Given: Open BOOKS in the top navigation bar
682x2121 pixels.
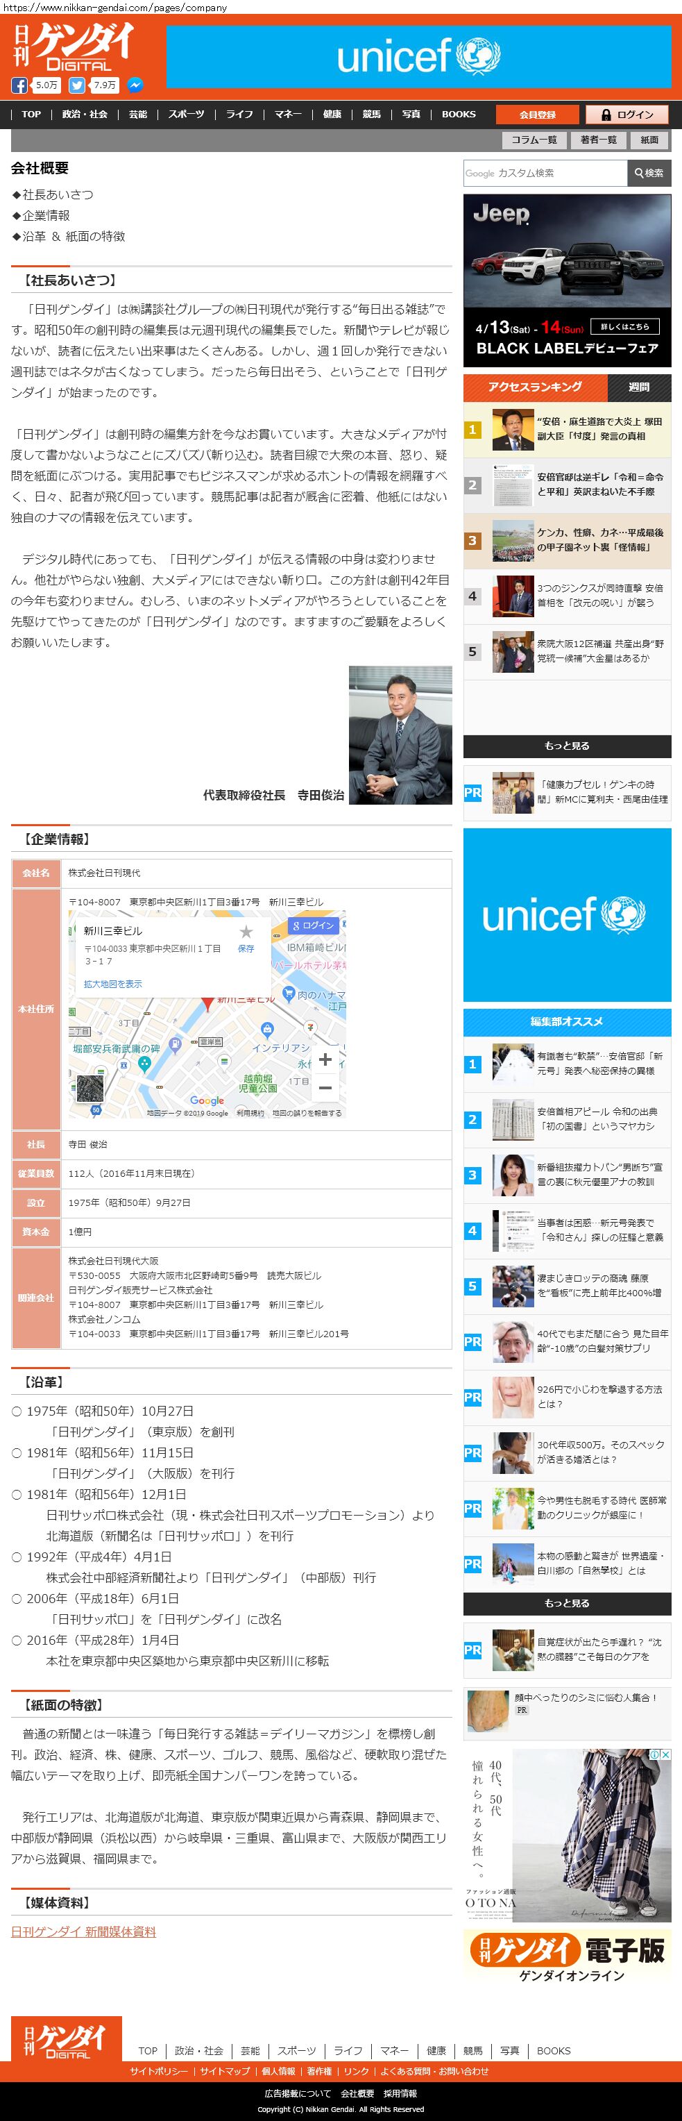Looking at the screenshot, I should point(459,115).
